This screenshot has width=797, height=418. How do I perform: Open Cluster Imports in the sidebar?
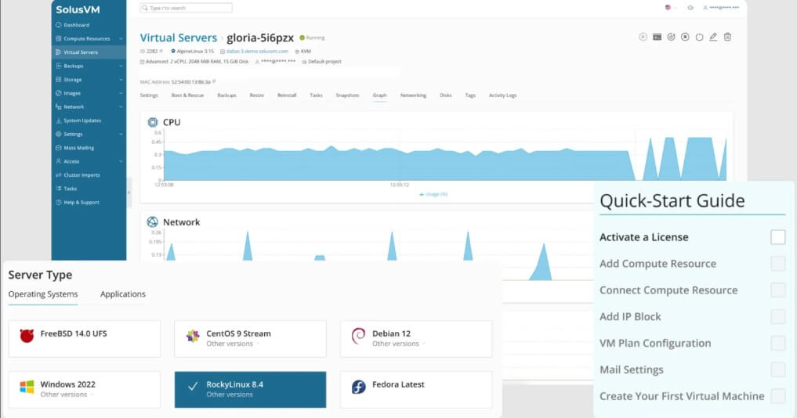(82, 175)
